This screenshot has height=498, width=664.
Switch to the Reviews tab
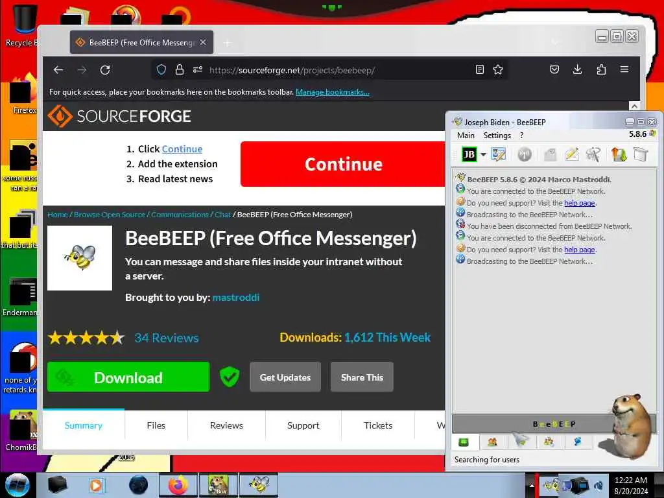226,425
